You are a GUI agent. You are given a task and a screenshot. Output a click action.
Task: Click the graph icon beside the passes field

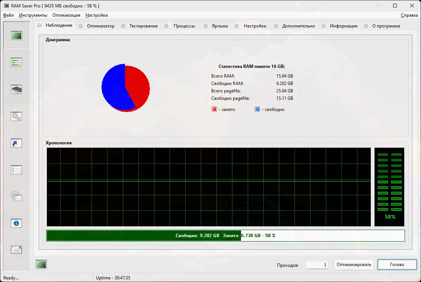tap(41, 265)
